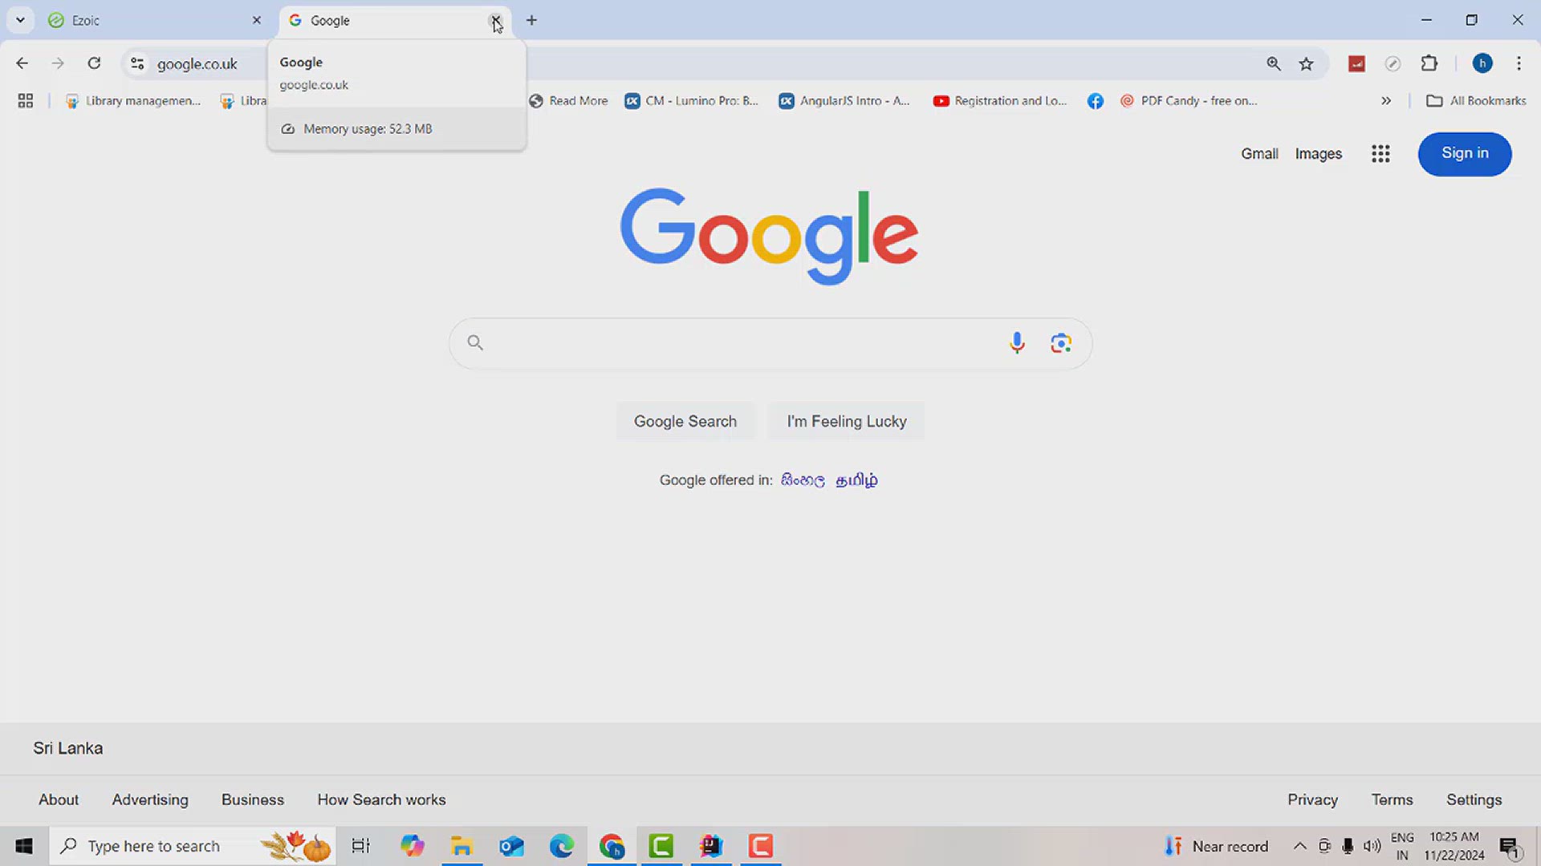This screenshot has width=1541, height=866.
Task: Start voice search with microphone
Action: point(1017,343)
